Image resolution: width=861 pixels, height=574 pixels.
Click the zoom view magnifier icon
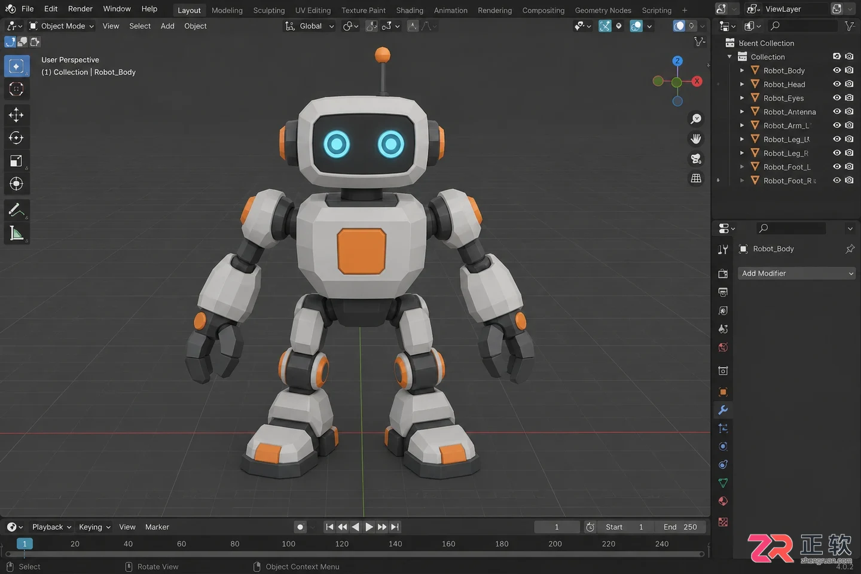tap(696, 119)
